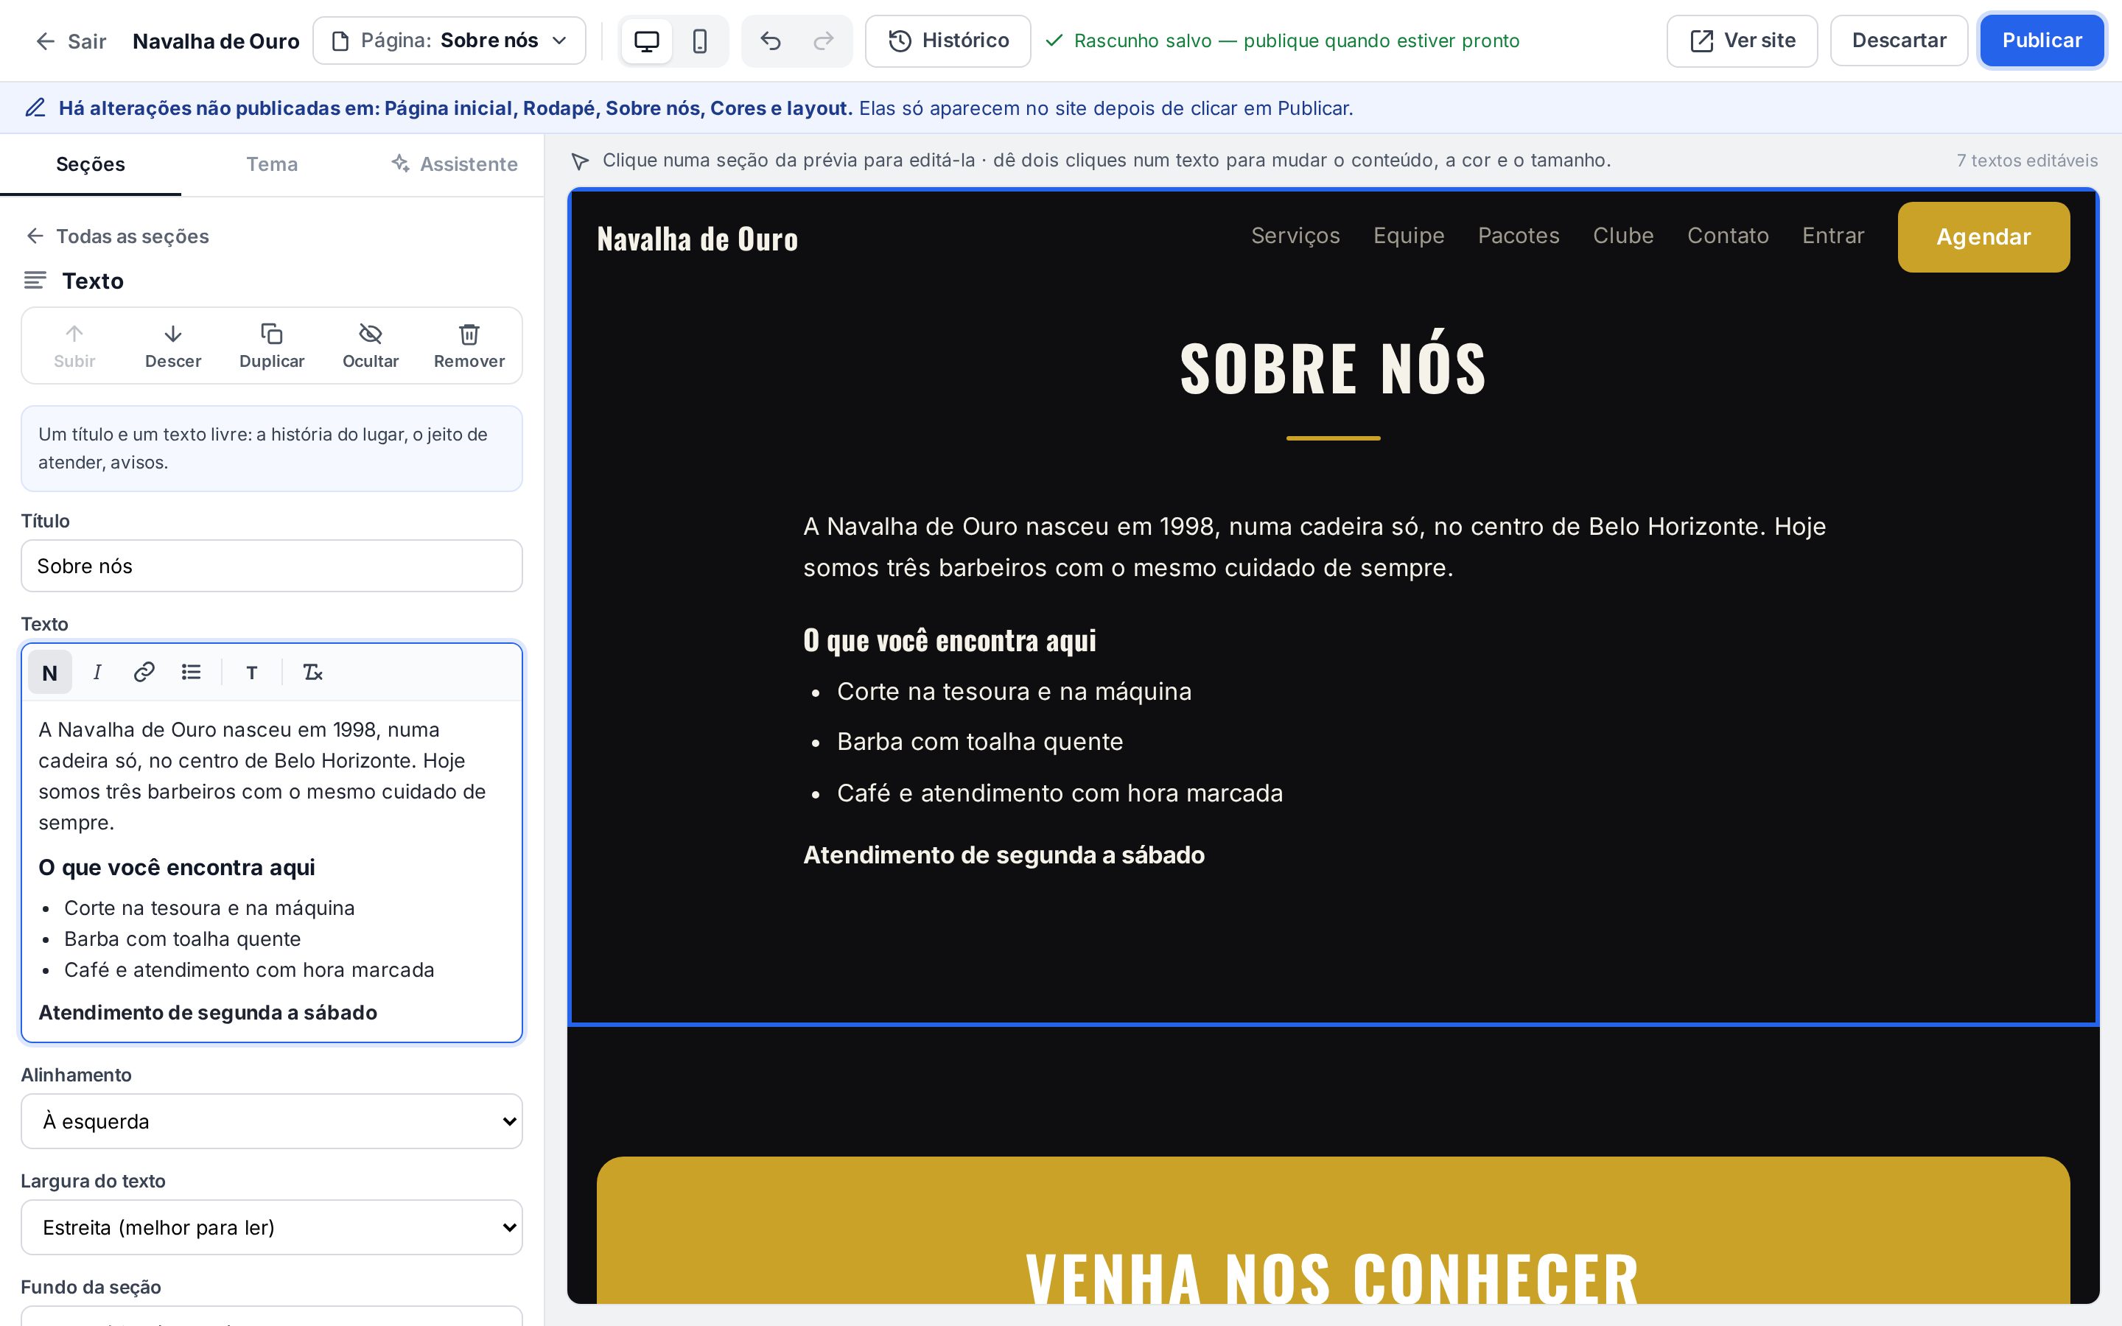Clear formatting with the Tx icon
The height and width of the screenshot is (1326, 2122).
[313, 673]
